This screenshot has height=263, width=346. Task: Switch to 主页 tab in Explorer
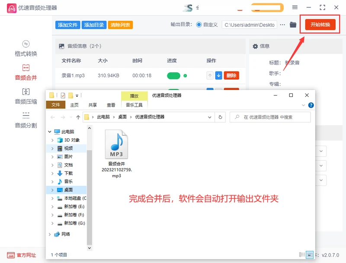click(74, 105)
